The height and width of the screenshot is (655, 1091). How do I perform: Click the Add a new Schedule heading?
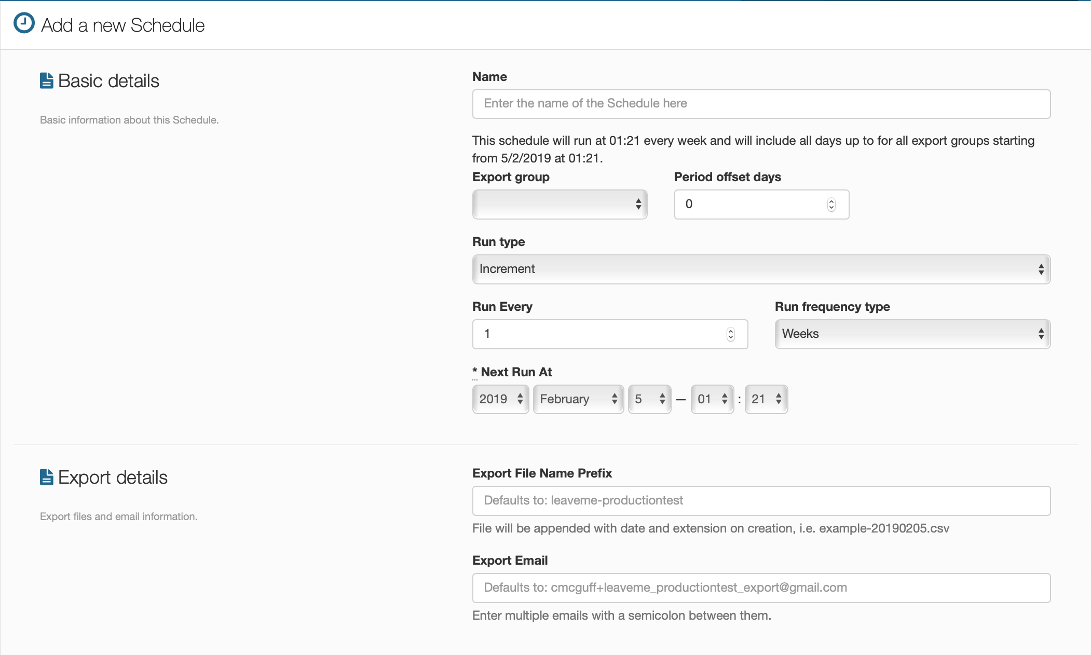point(123,25)
